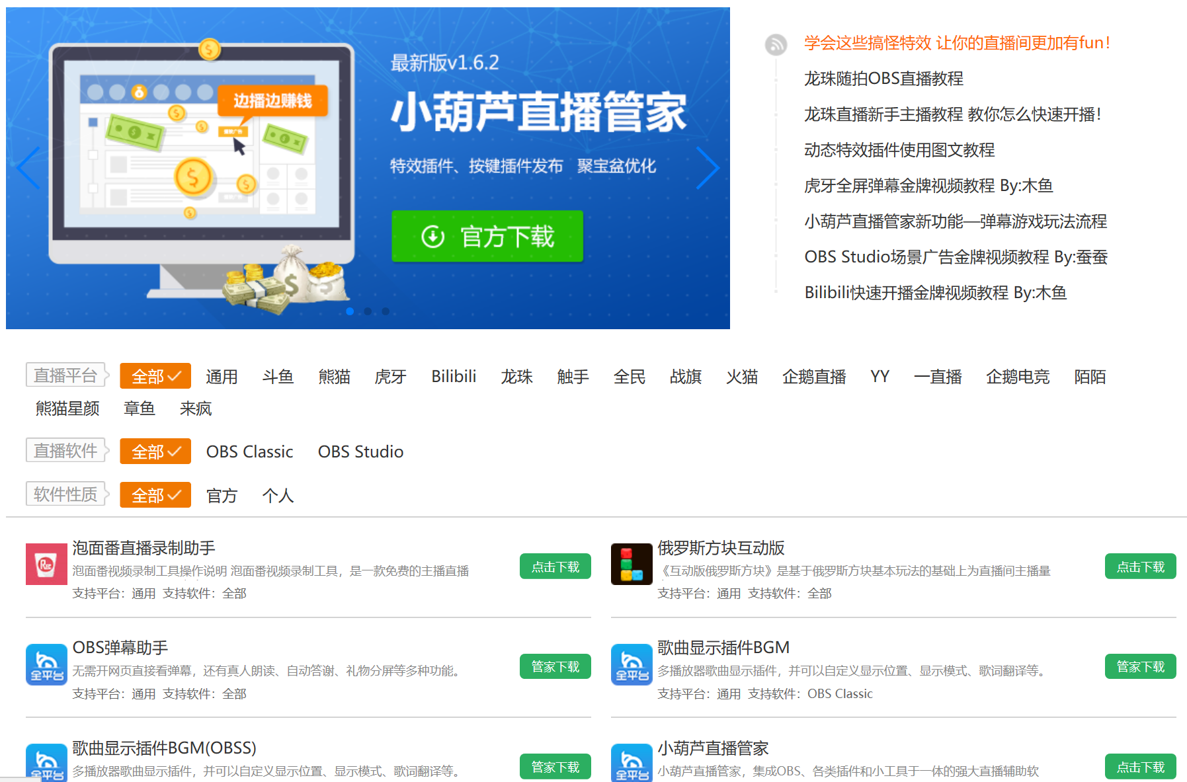Open 小葫芦直播管家 list title

[x=713, y=748]
